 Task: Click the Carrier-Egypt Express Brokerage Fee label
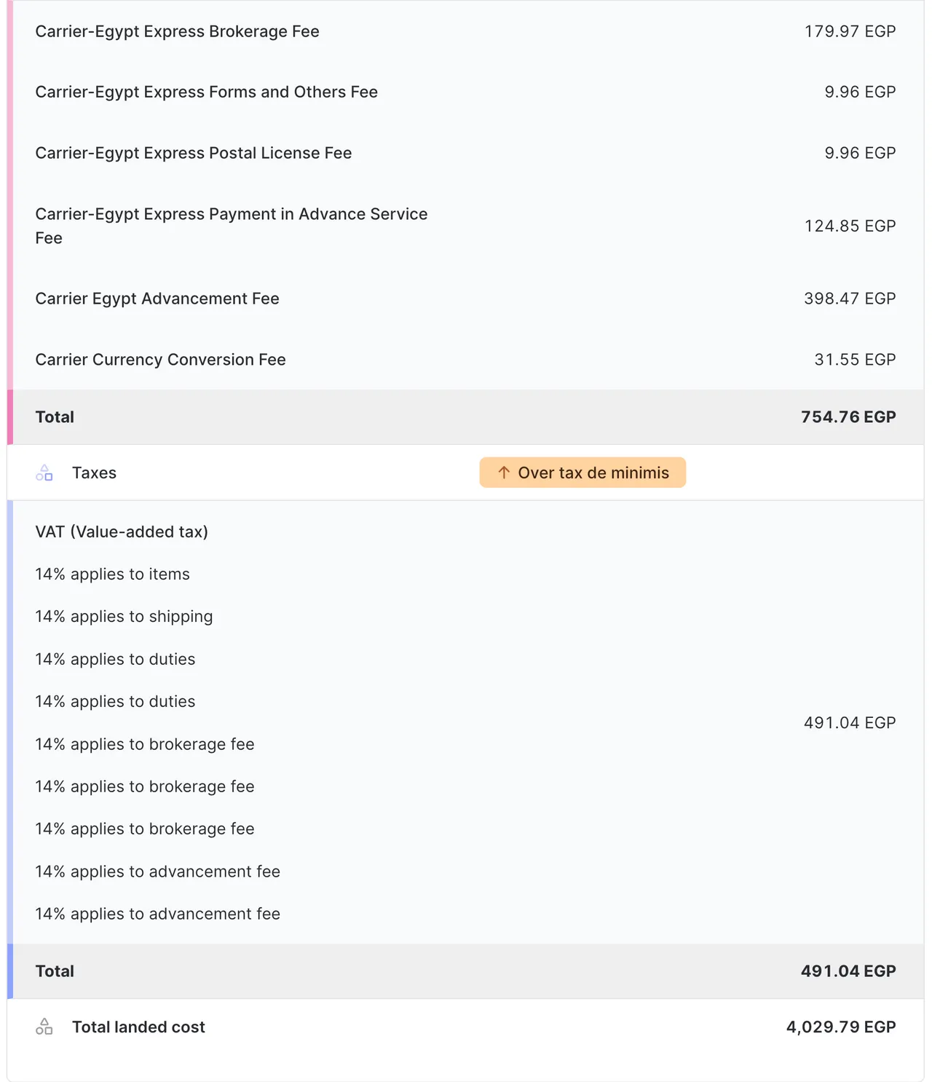pyautogui.click(x=177, y=31)
